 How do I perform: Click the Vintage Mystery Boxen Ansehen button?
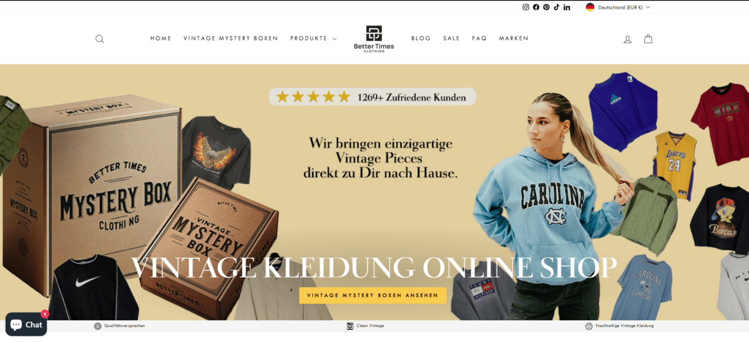(373, 295)
